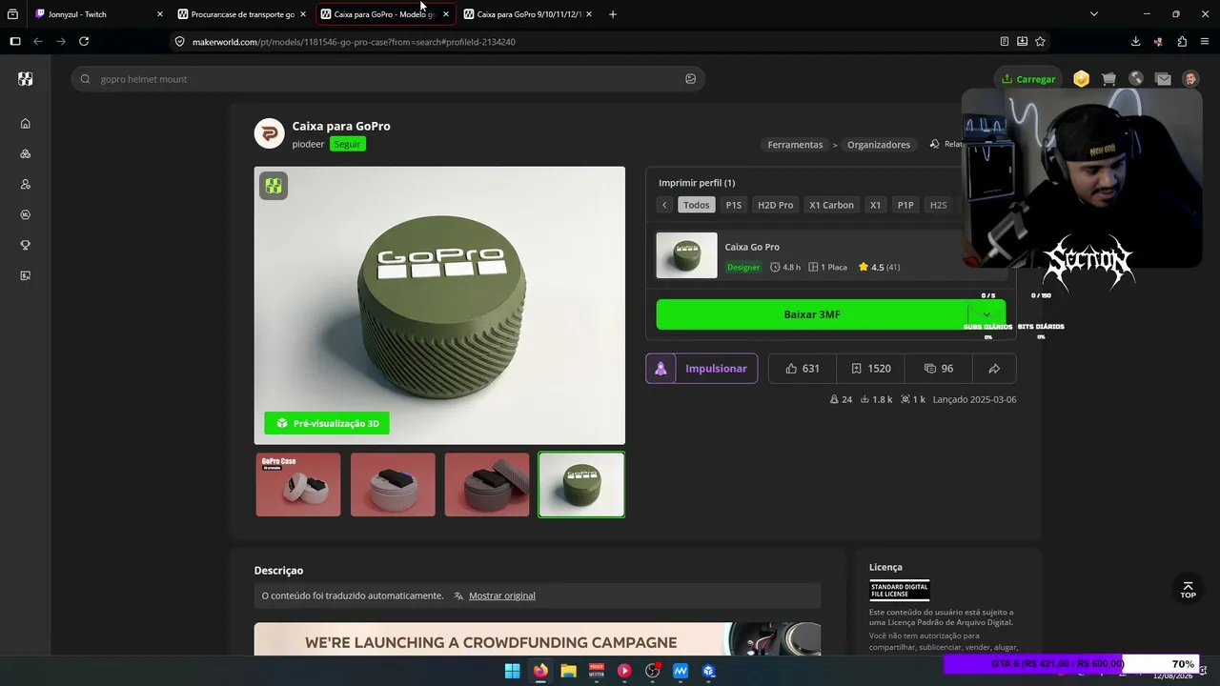Open the yellow hexagon points icon
1220x686 pixels.
pos(1081,79)
